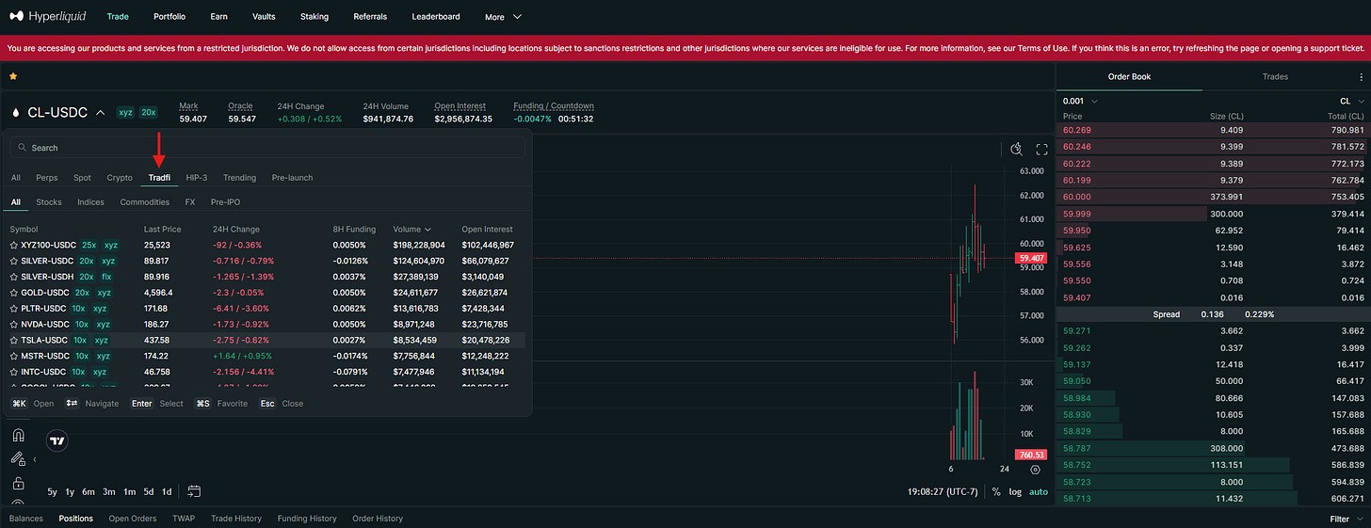Open the Portfolio page
Image resolution: width=1371 pixels, height=528 pixels.
pyautogui.click(x=169, y=17)
